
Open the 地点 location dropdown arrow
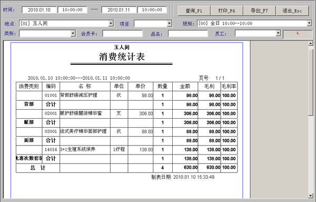(111, 24)
